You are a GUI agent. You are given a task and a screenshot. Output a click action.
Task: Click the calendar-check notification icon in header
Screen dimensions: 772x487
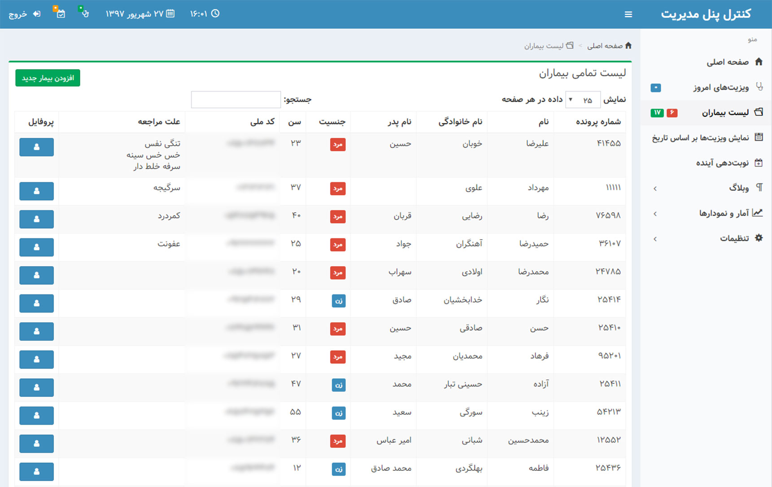(x=61, y=13)
